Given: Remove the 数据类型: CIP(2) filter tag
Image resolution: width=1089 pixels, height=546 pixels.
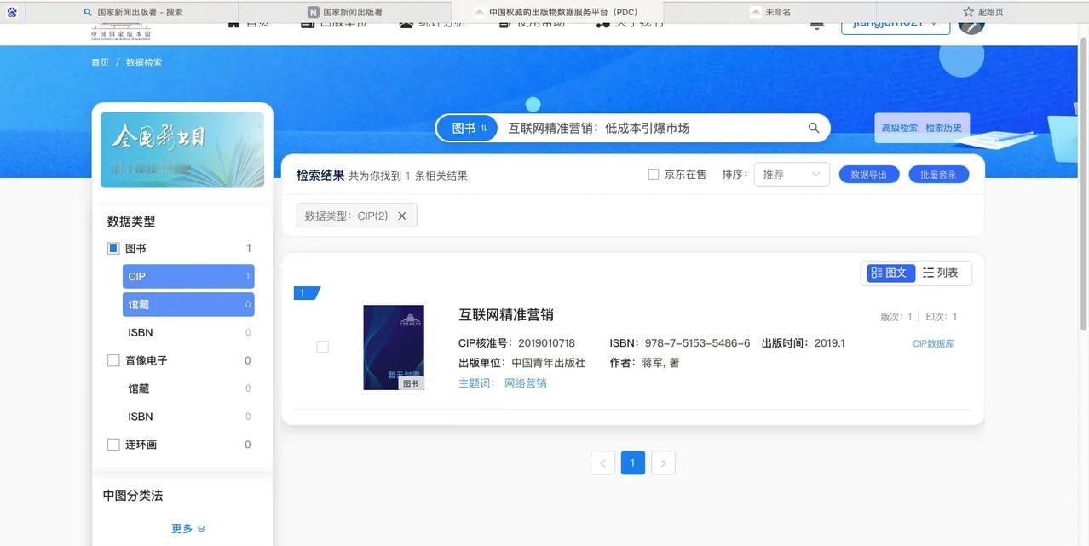Looking at the screenshot, I should coord(402,216).
